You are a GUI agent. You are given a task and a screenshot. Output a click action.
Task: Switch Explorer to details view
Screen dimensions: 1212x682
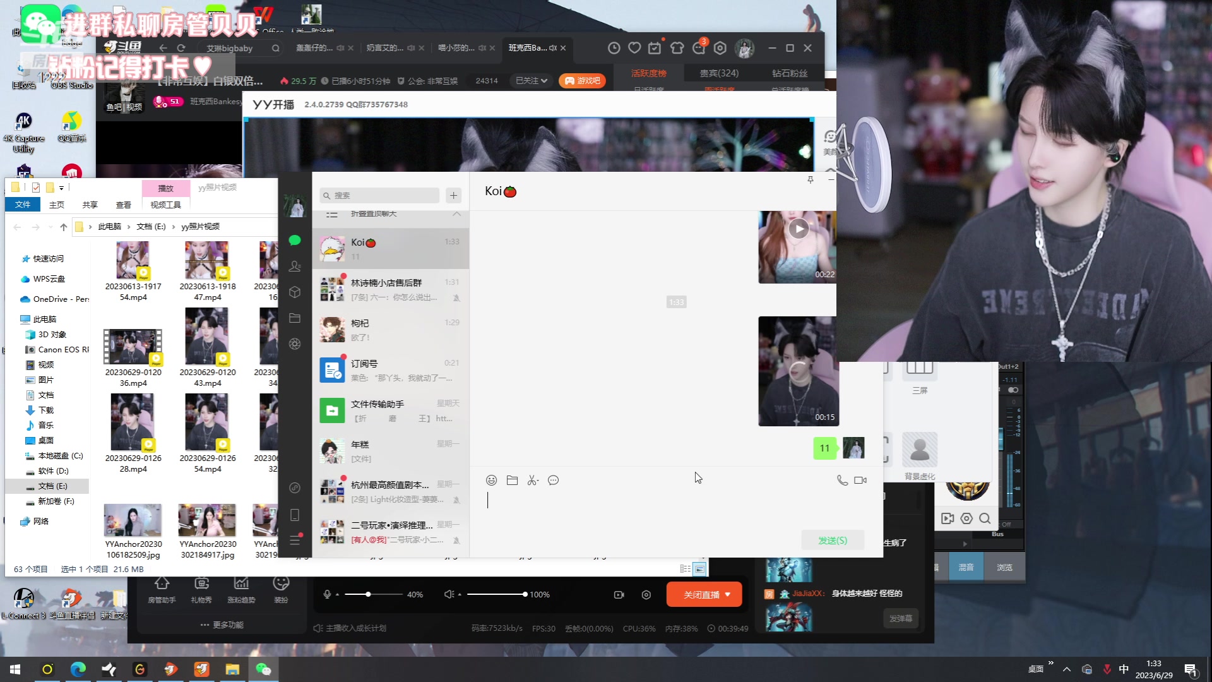(x=685, y=569)
